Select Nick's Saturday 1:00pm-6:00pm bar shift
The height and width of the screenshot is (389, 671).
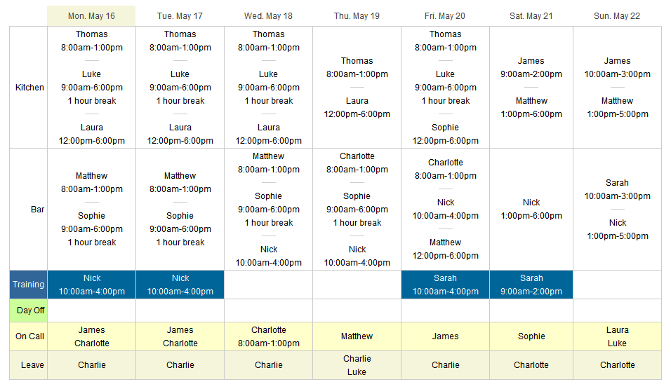click(x=531, y=209)
